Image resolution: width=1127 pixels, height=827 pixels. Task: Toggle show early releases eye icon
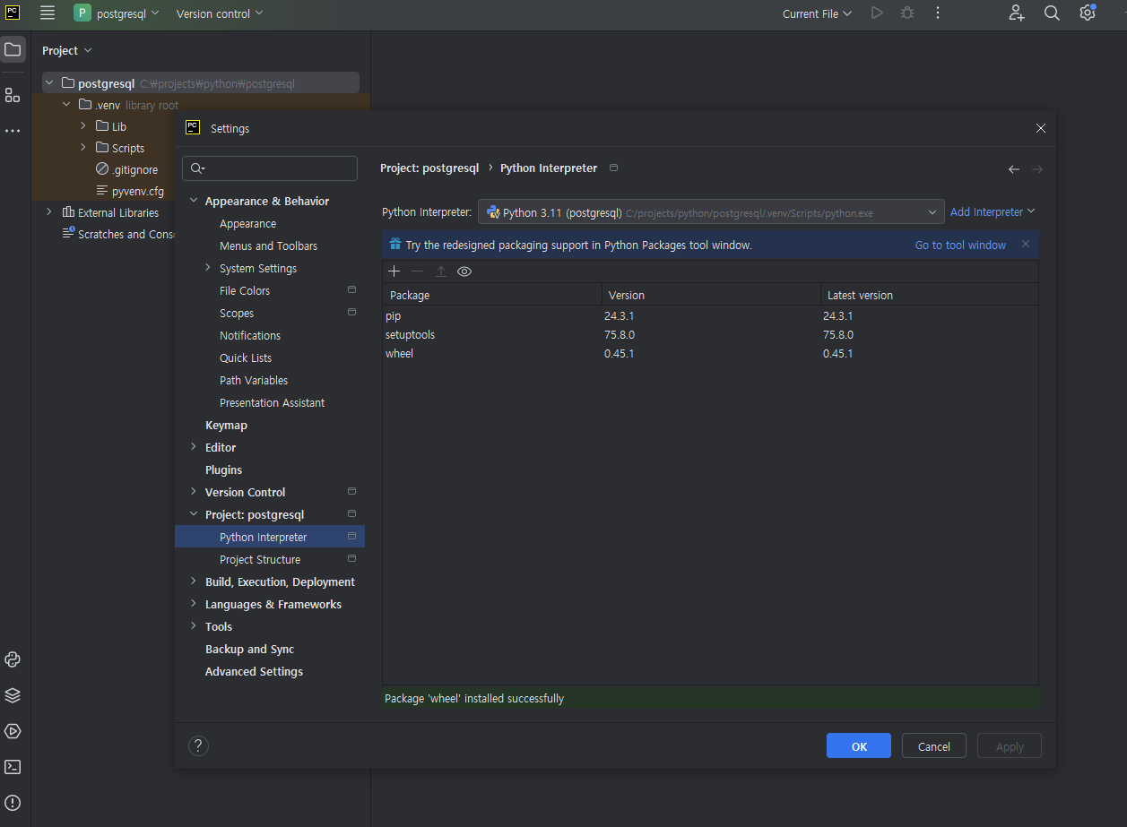[464, 271]
